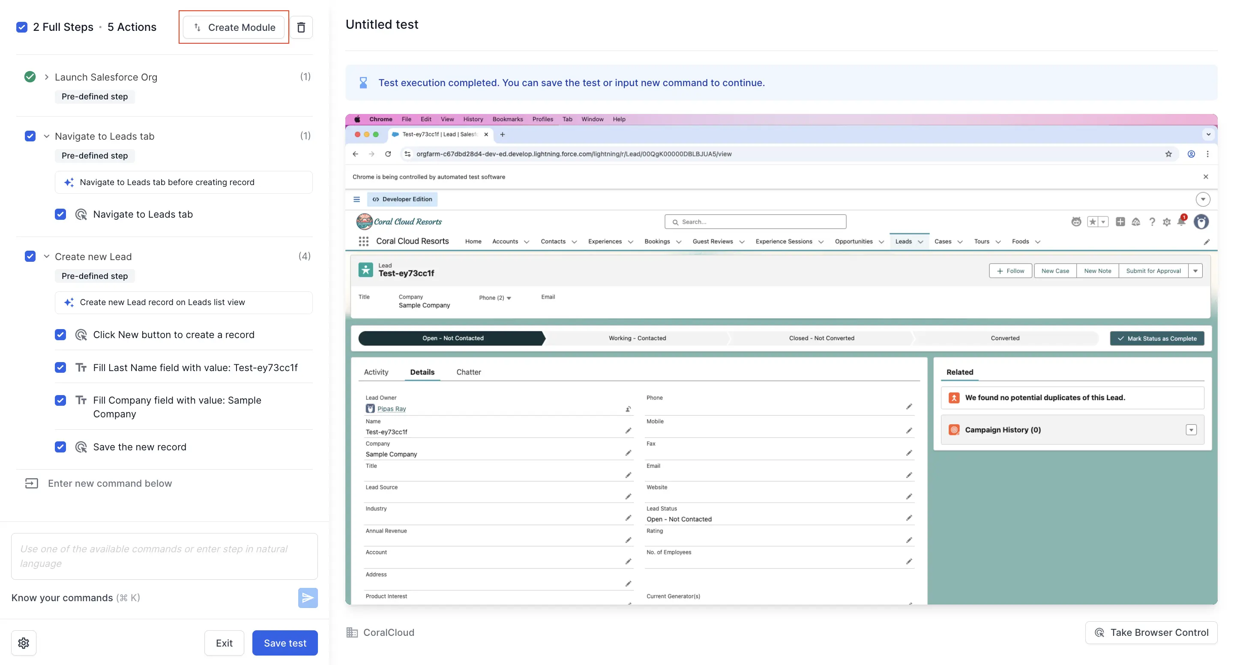The image size is (1234, 665).
Task: Click the Create Module button
Action: pyautogui.click(x=233, y=27)
